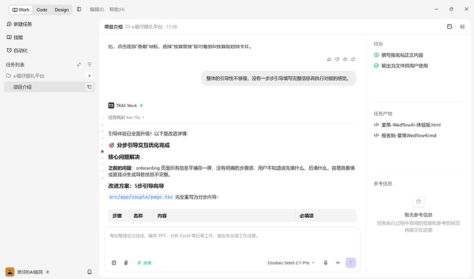Switch to the Work mode tab

pyautogui.click(x=21, y=10)
